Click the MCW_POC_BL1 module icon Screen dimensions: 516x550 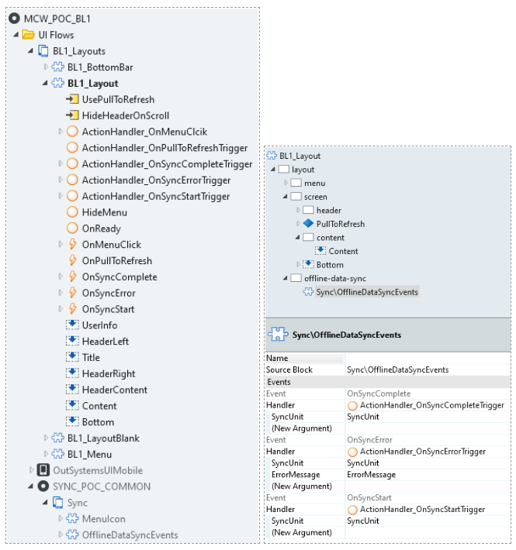pyautogui.click(x=15, y=19)
